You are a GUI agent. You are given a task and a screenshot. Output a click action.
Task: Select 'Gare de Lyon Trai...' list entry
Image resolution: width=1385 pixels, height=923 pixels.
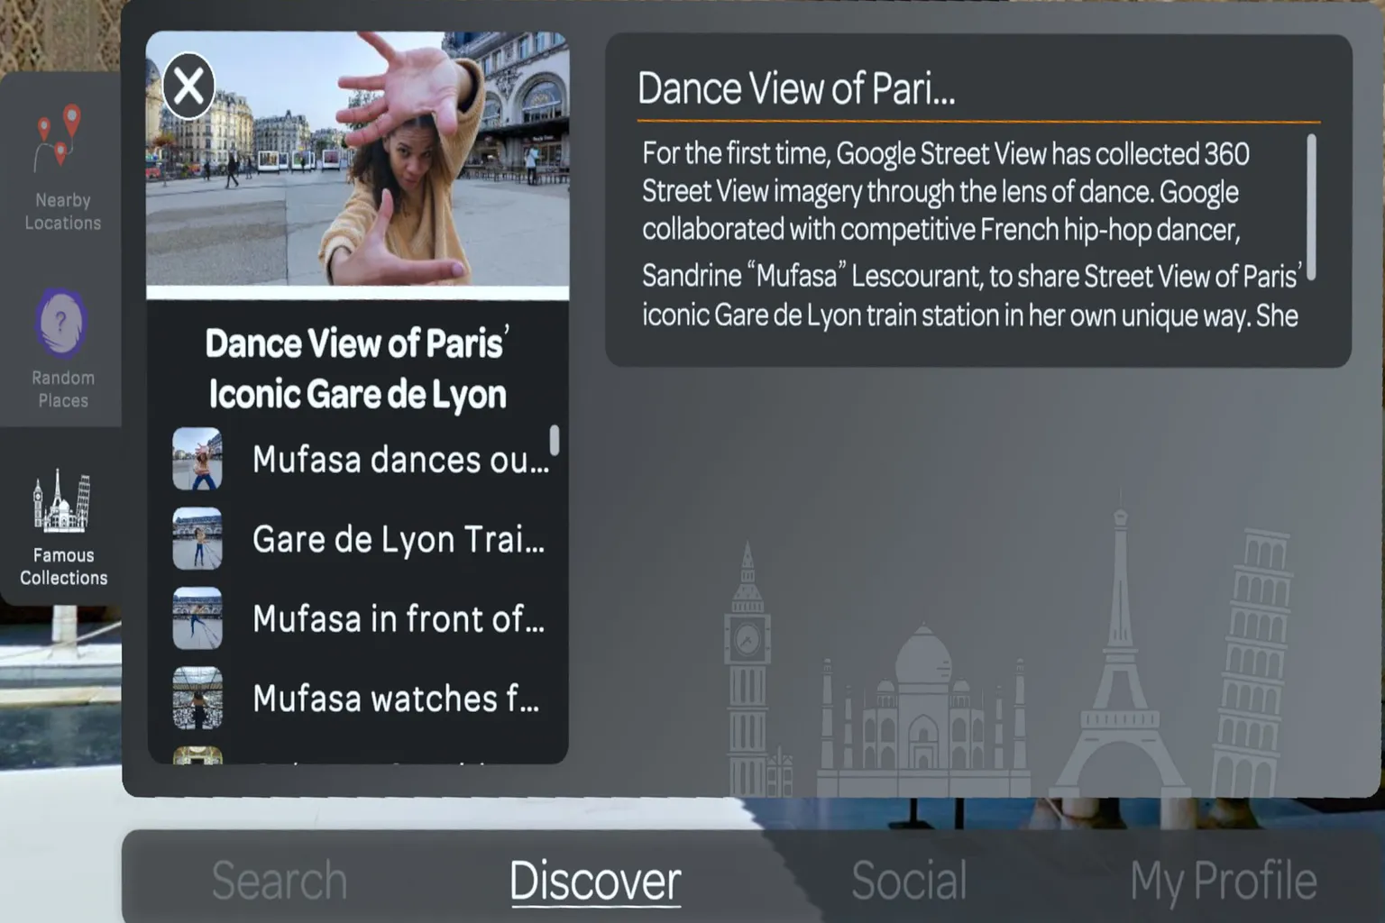pyautogui.click(x=361, y=539)
